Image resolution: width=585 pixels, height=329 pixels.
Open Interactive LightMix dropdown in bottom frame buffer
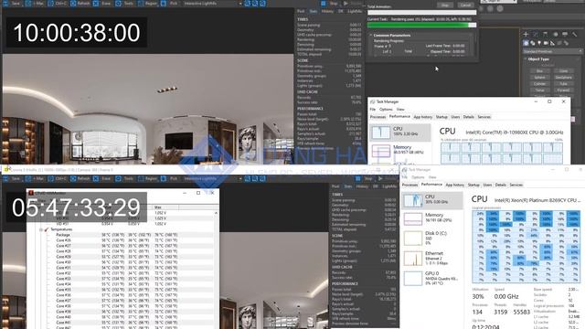pos(212,179)
